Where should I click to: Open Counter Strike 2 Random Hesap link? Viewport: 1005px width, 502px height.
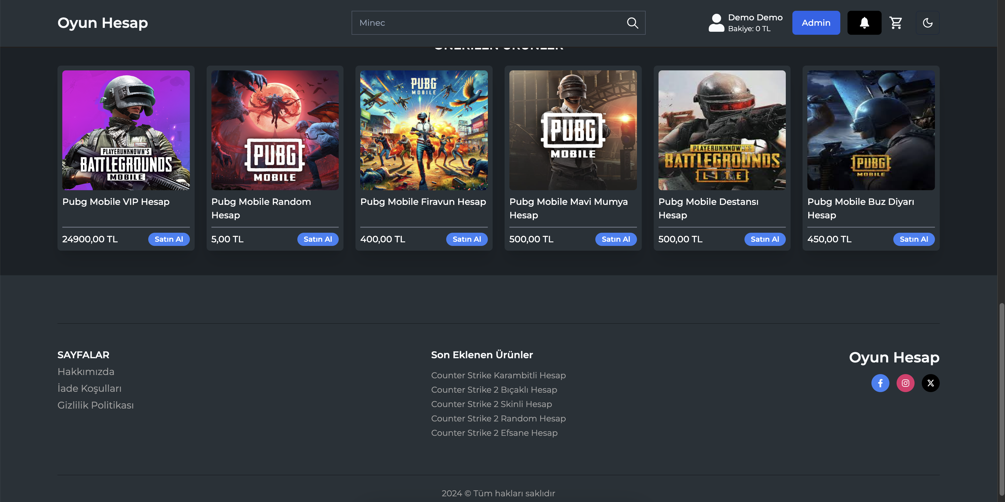[498, 418]
